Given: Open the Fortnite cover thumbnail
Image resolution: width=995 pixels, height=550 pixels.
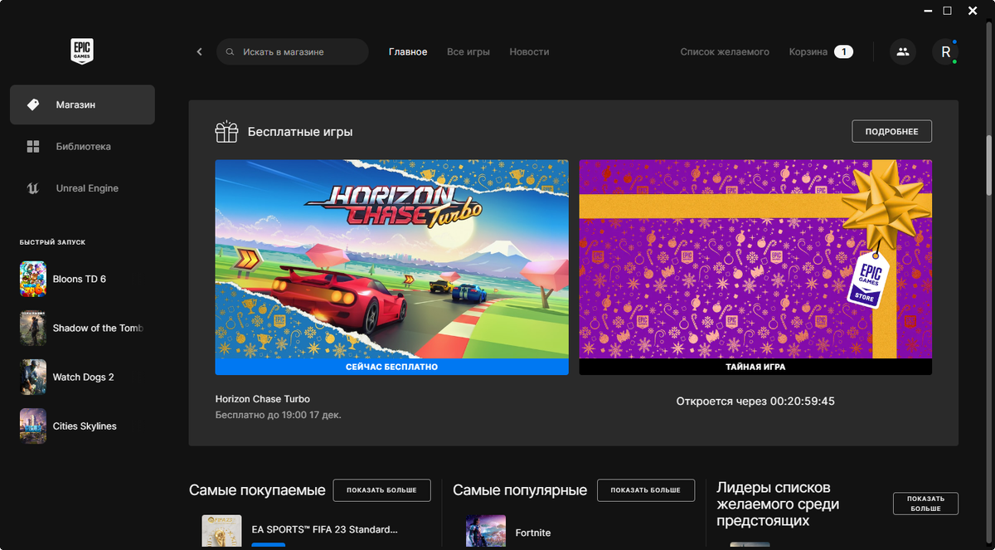Looking at the screenshot, I should (x=486, y=532).
